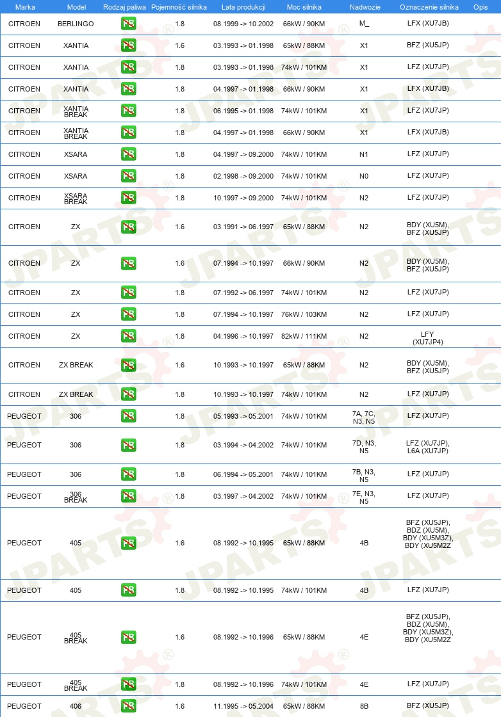The height and width of the screenshot is (717, 501).
Task: Click the 7B, N3, N5 body codes
Action: click(364, 476)
